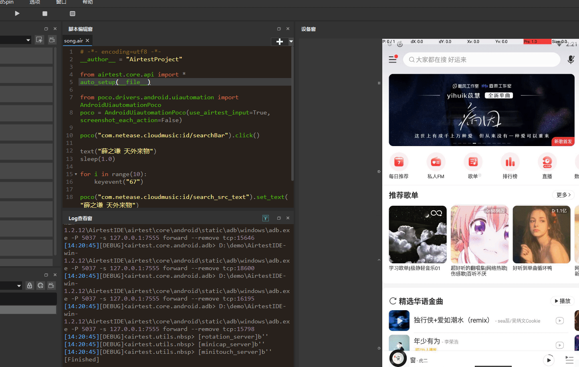Click the mini player play button

pyautogui.click(x=549, y=360)
